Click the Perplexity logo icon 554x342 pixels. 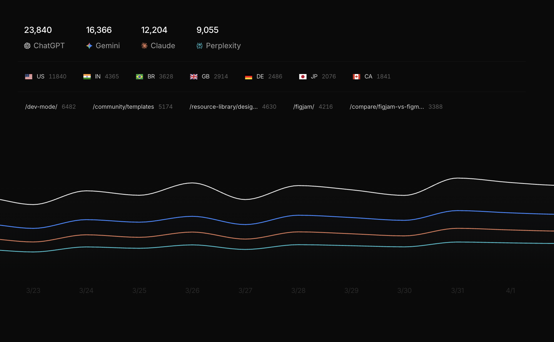[200, 46]
